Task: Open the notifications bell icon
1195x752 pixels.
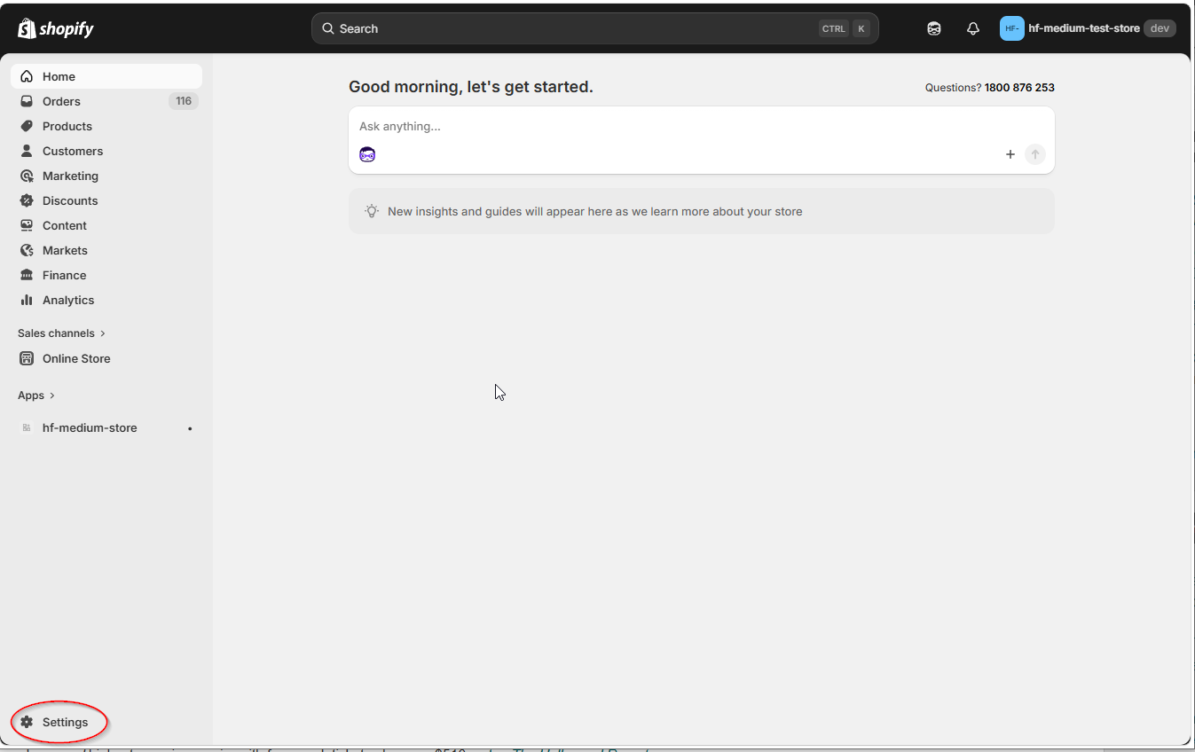Action: point(972,27)
